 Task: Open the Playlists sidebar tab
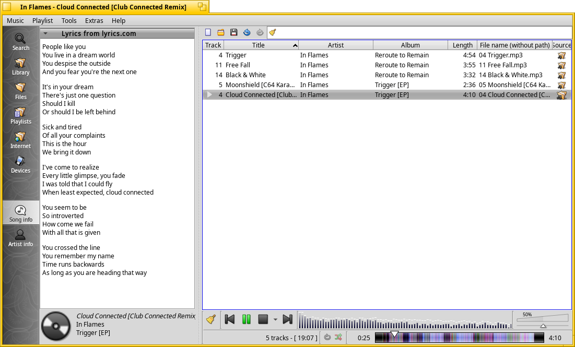click(20, 115)
